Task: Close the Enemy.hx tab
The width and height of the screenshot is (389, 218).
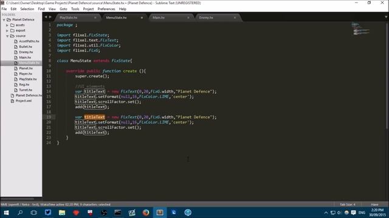Action: pyautogui.click(x=235, y=18)
